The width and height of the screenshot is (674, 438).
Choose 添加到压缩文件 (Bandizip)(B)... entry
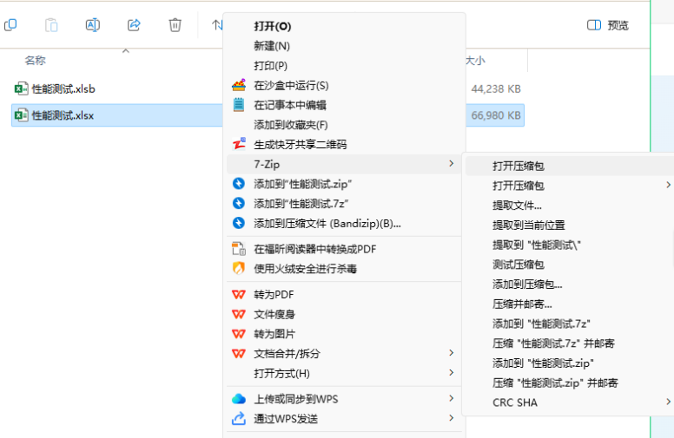point(344,223)
